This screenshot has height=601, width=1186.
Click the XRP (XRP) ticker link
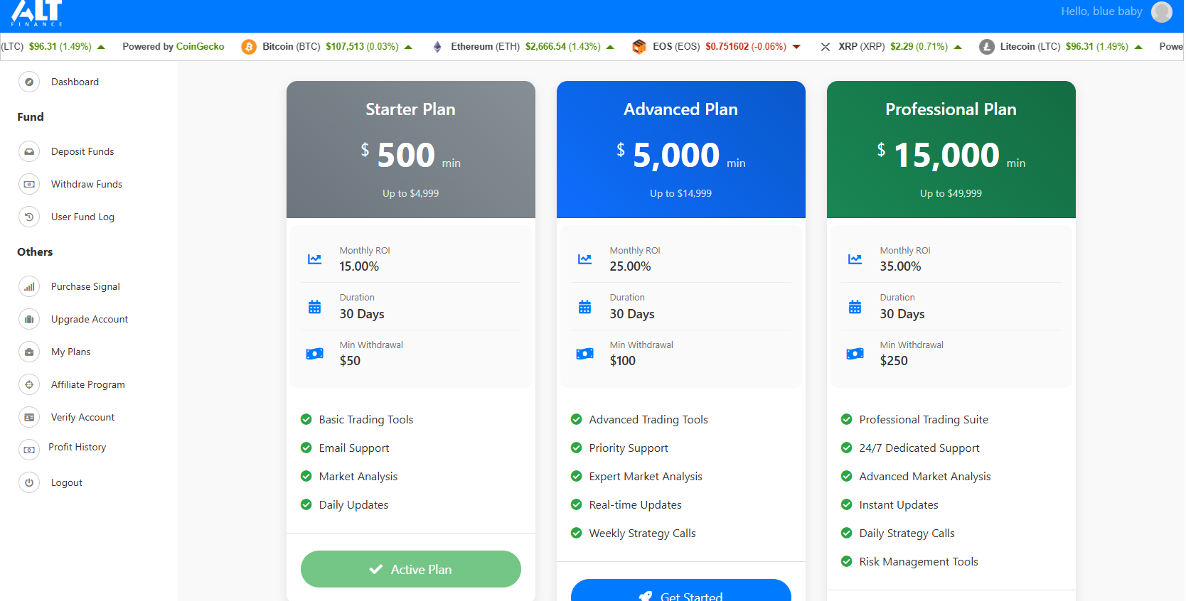862,47
